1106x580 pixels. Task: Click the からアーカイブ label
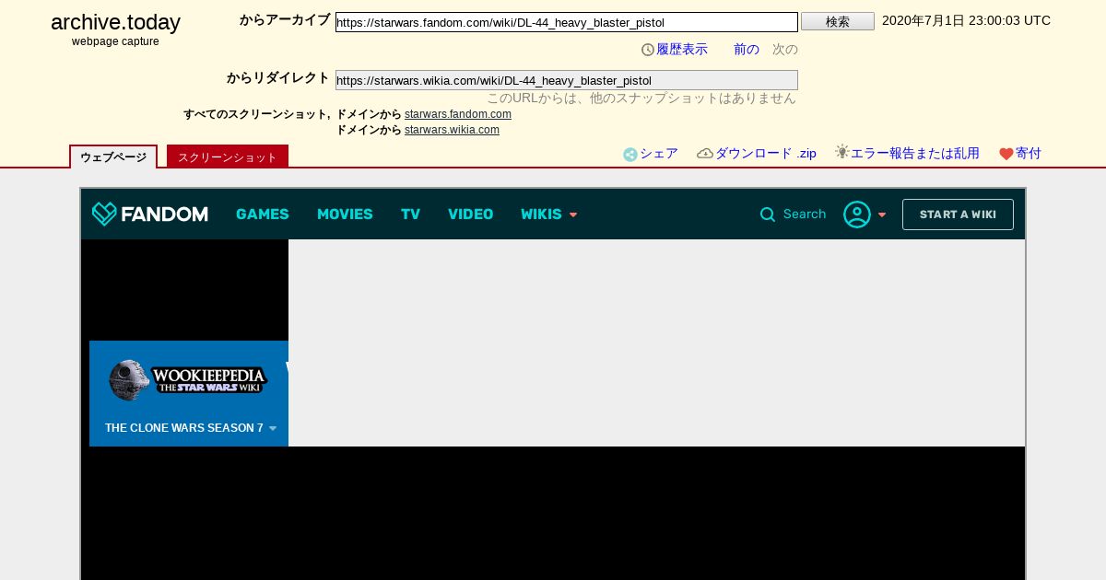click(x=285, y=20)
